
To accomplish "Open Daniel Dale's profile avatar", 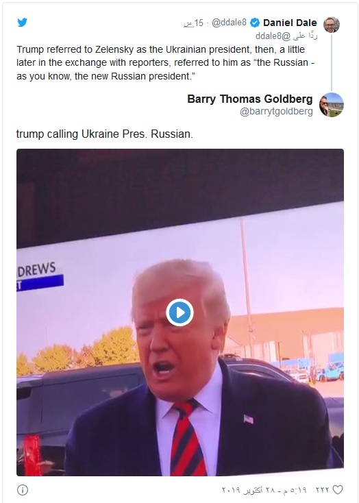I will [x=332, y=25].
